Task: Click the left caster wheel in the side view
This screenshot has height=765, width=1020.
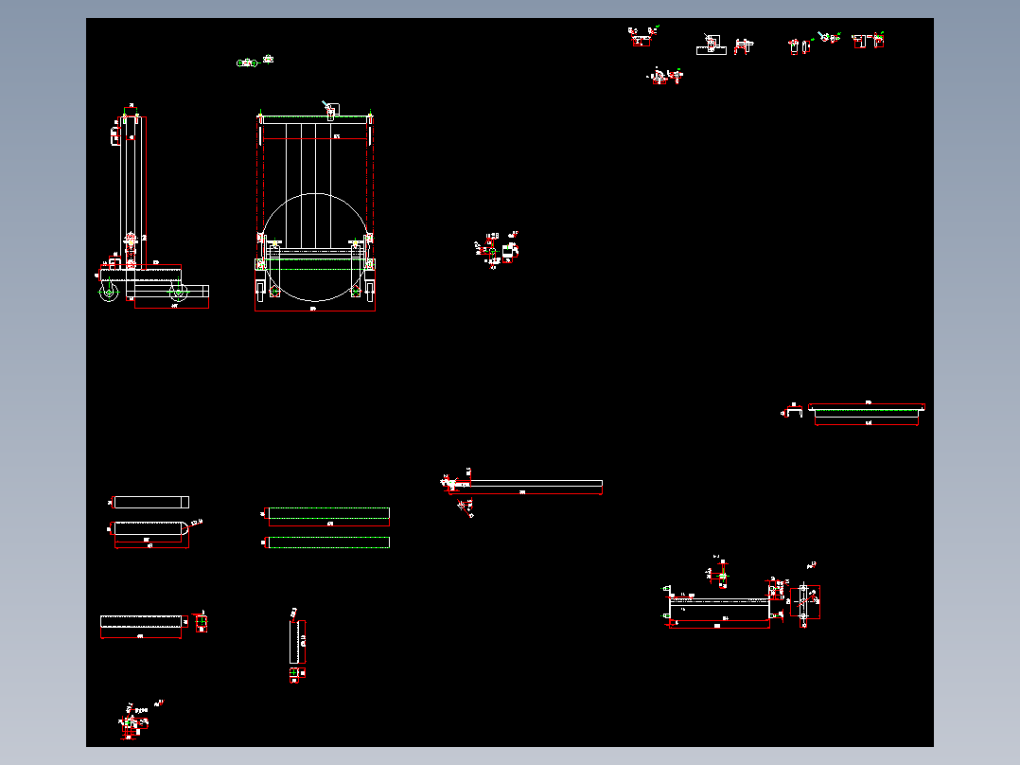Action: coord(108,292)
